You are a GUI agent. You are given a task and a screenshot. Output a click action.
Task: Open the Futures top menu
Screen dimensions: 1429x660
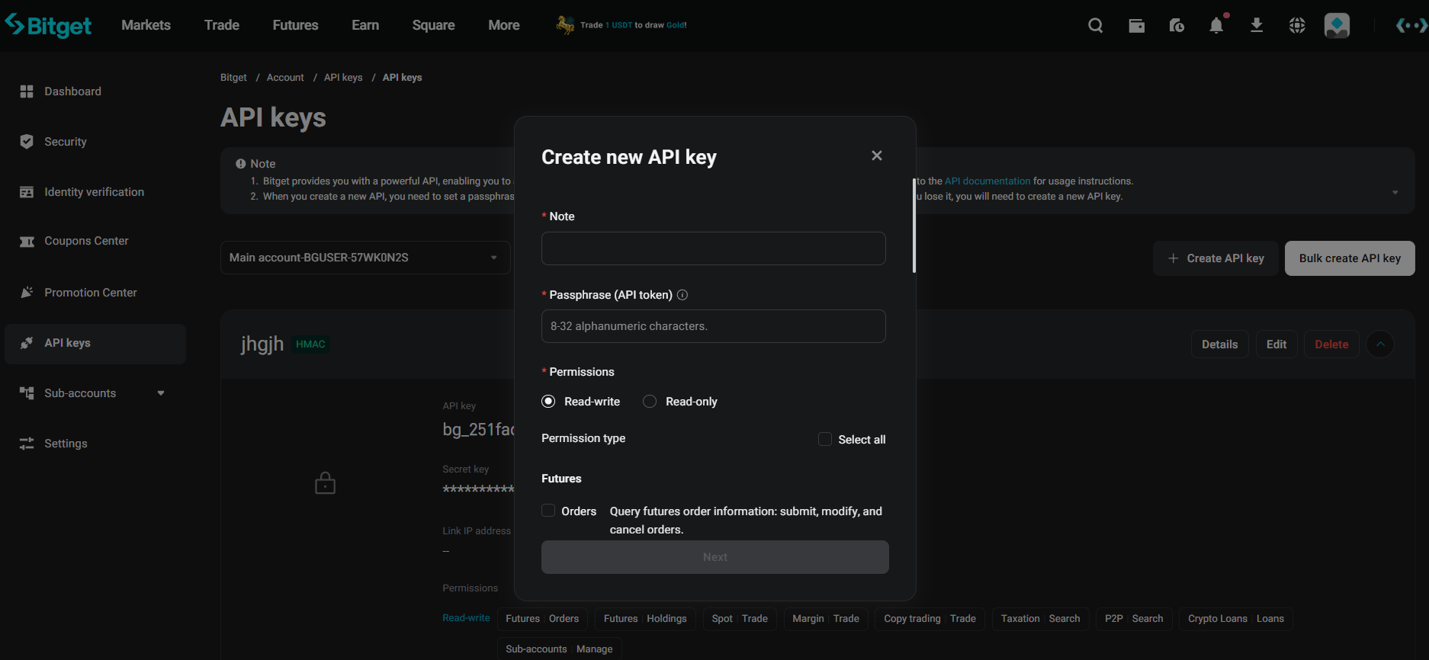(295, 25)
